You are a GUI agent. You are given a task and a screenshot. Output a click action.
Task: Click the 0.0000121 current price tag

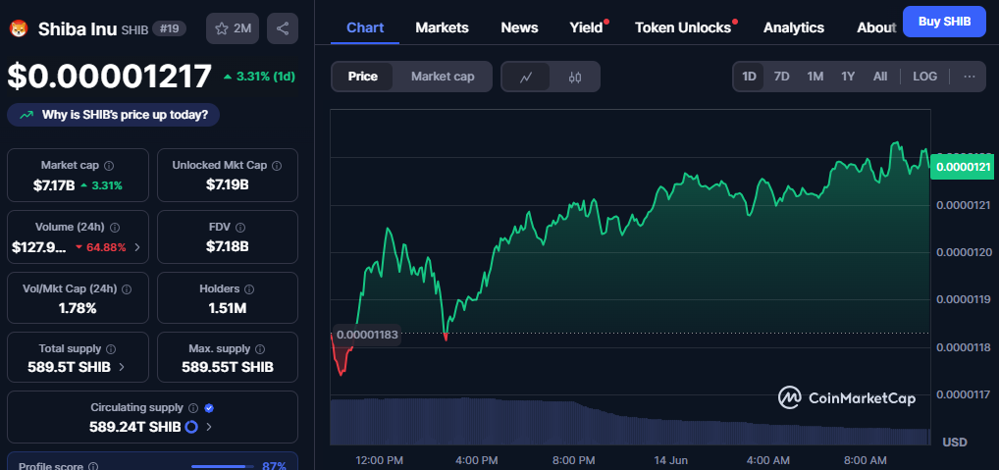pos(962,167)
